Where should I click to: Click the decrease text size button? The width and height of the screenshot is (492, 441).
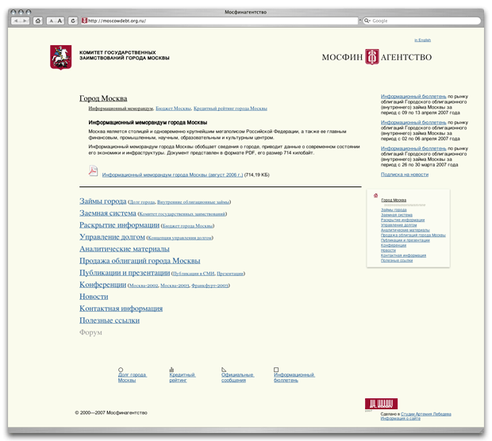tap(51, 21)
